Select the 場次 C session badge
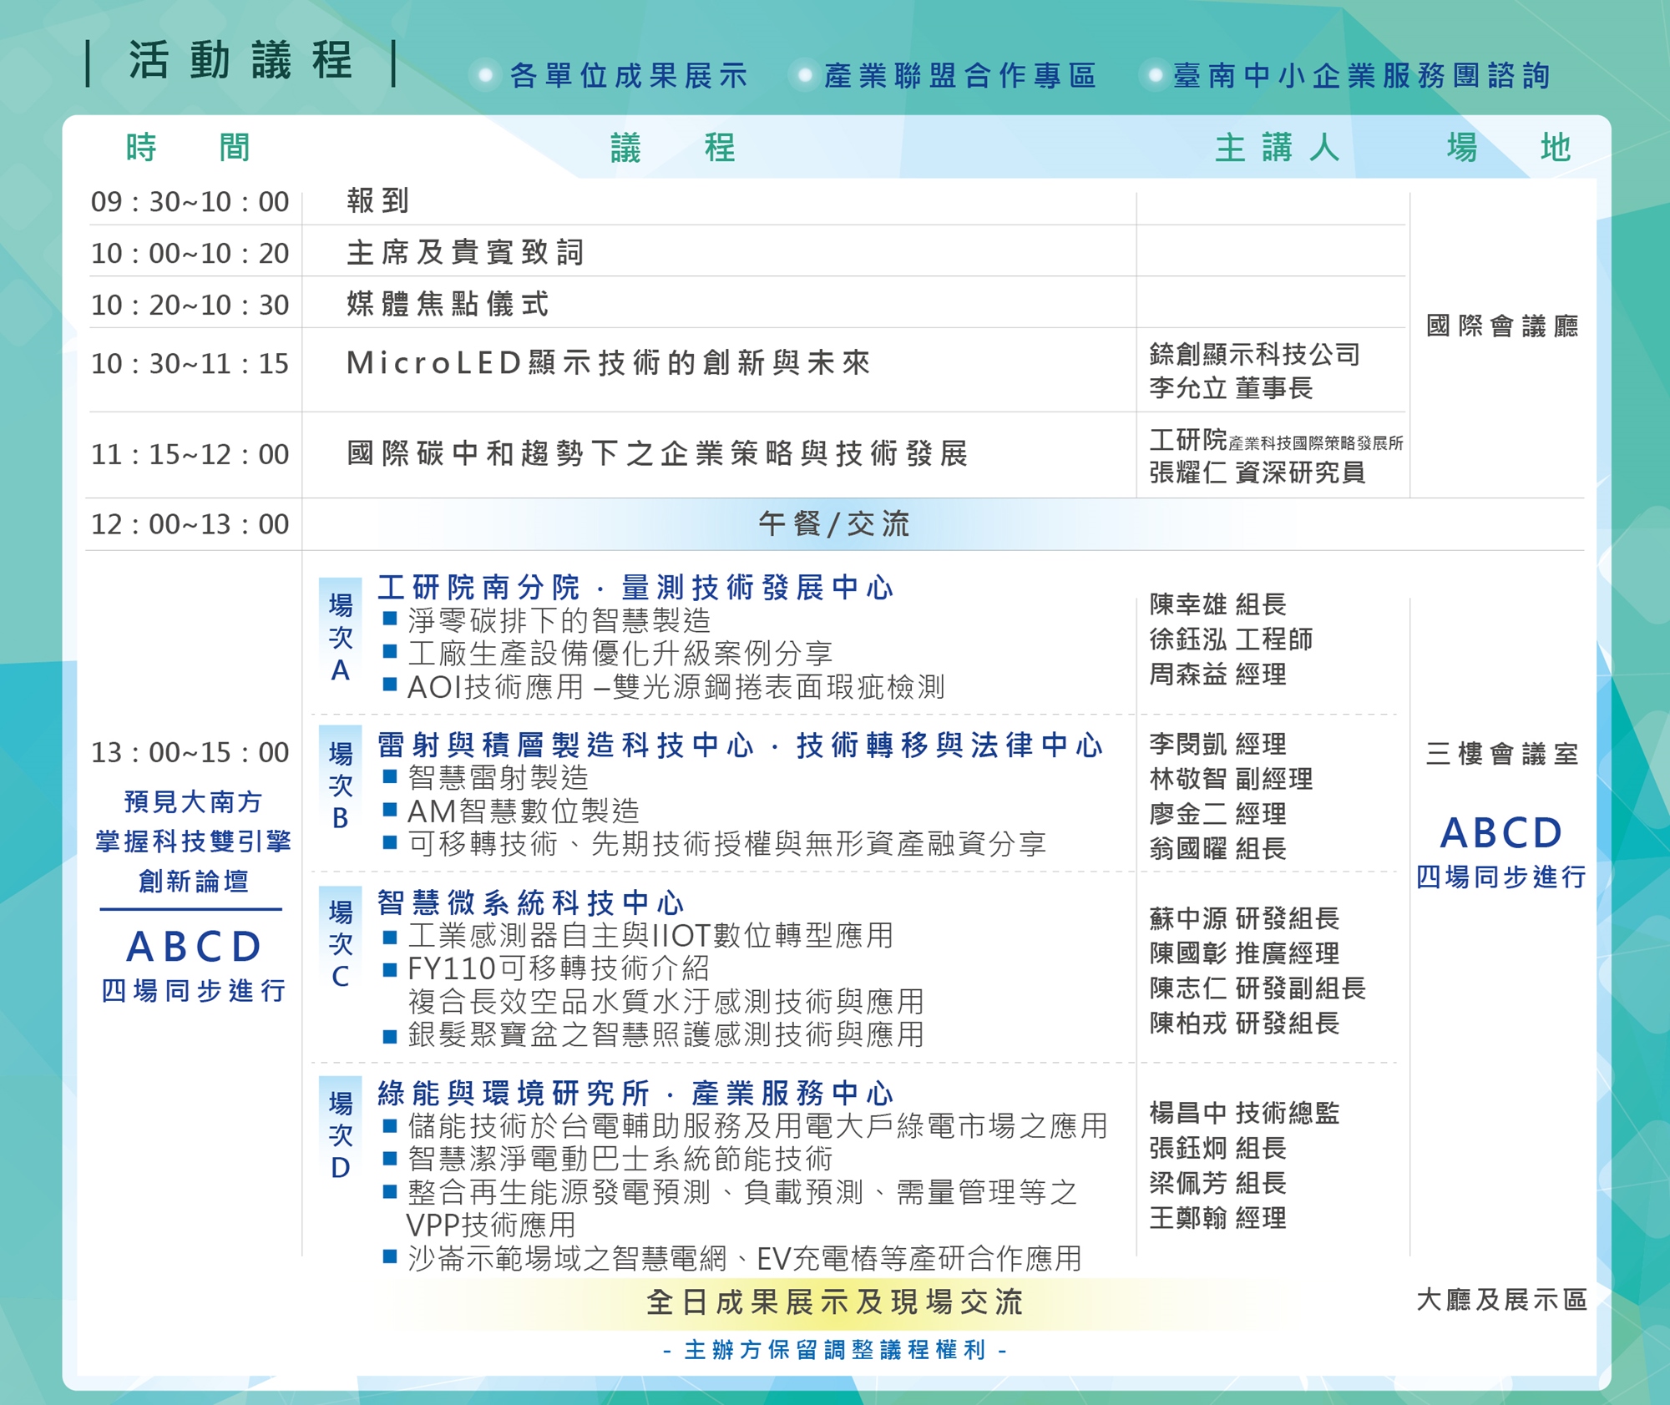Screen dimensions: 1670x1405 (x=340, y=943)
